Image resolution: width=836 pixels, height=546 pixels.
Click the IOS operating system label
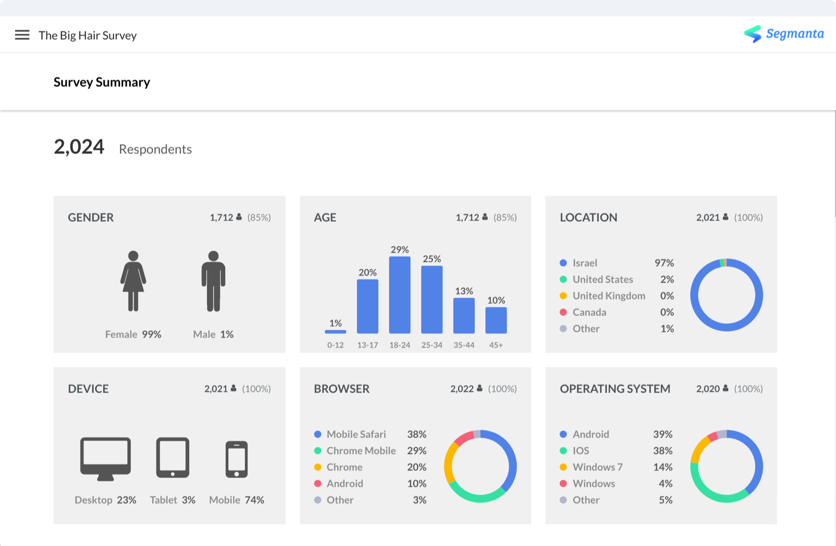coord(581,451)
